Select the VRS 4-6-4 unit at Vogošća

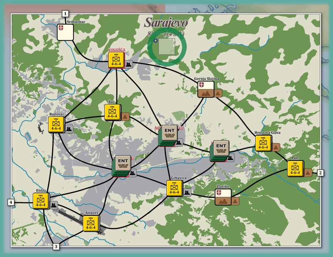coord(116,60)
